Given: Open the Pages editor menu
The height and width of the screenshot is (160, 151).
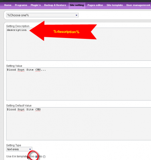Looking at the screenshot, I should pos(95,5).
